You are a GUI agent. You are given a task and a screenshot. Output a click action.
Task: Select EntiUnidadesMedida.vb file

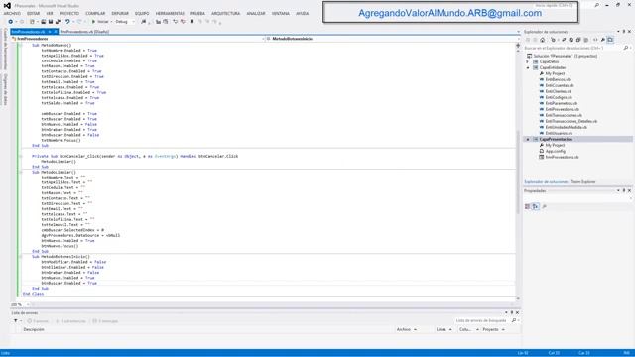(x=567, y=127)
